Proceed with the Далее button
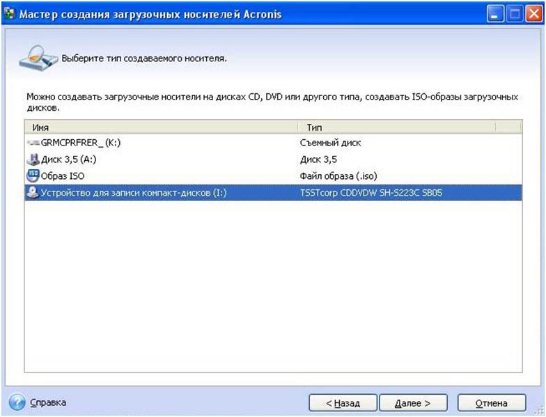The width and height of the screenshot is (546, 417). [413, 402]
